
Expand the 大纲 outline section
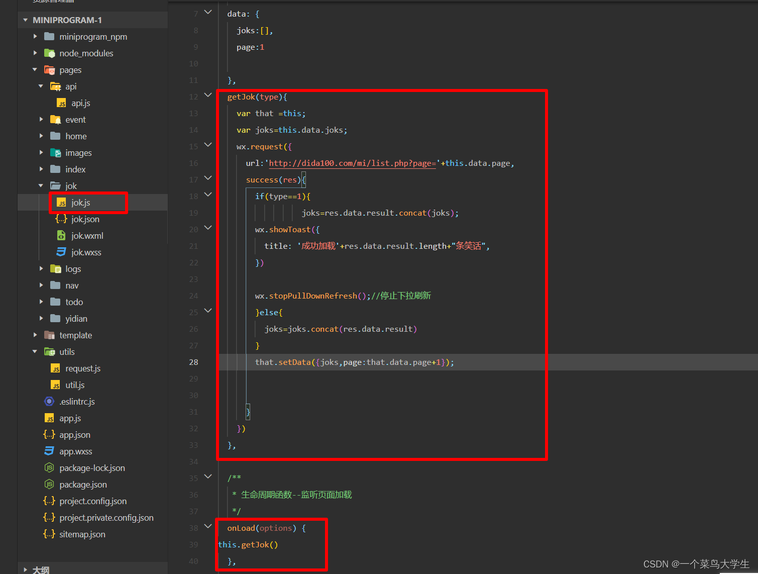coord(26,570)
